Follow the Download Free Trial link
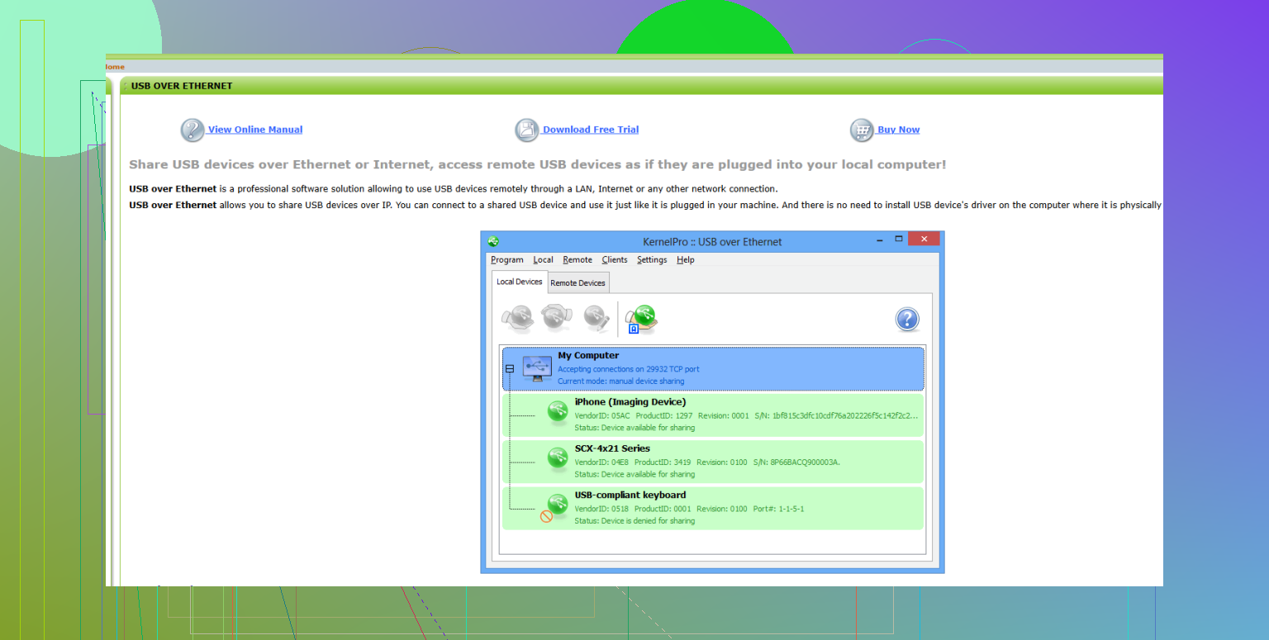The image size is (1269, 640). tap(591, 130)
